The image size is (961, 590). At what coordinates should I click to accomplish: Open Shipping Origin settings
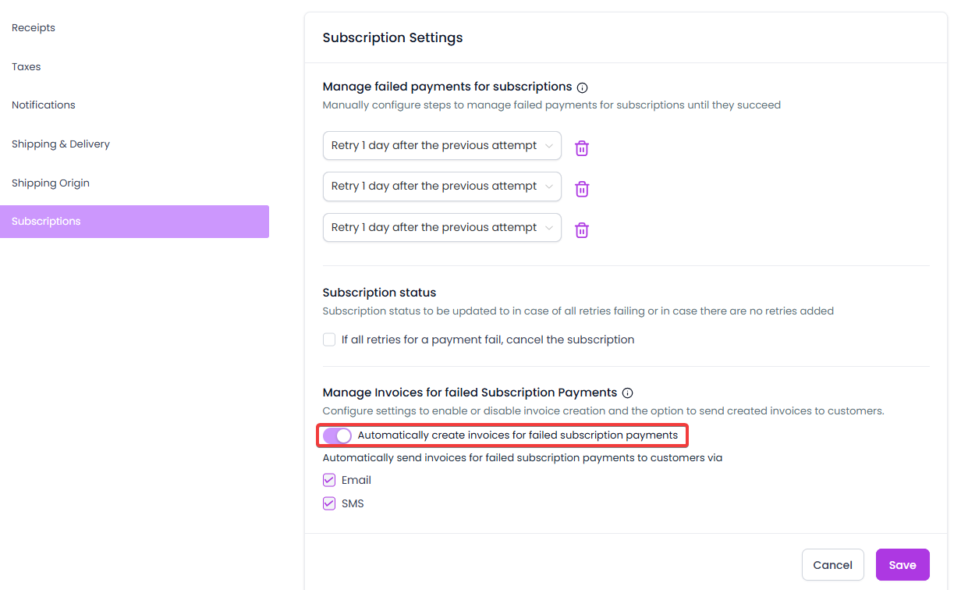click(51, 183)
